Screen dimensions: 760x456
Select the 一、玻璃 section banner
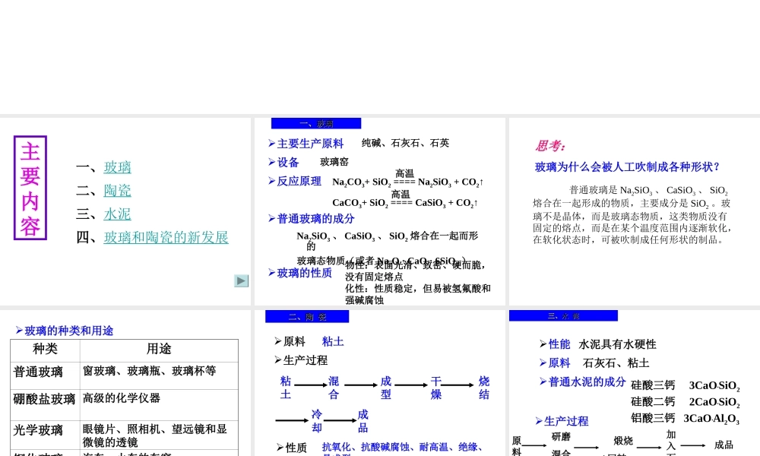pyautogui.click(x=315, y=123)
